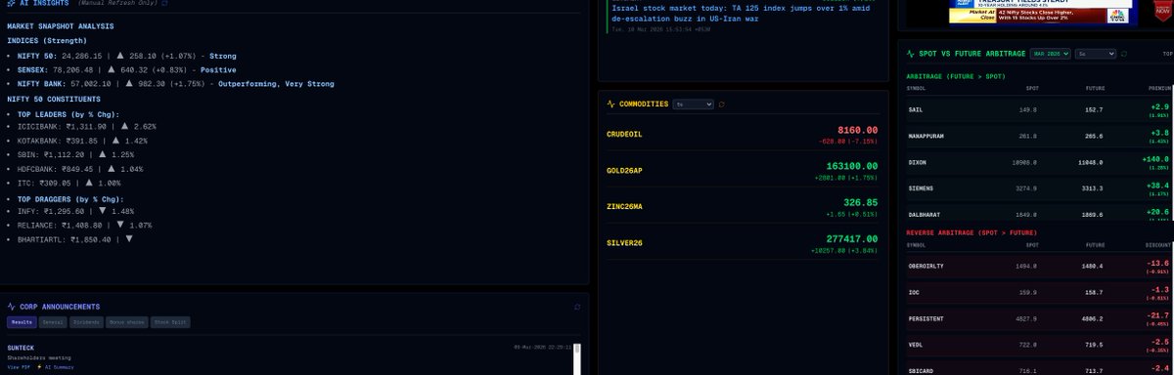Select the GOLD26AP commodity row
The height and width of the screenshot is (375, 1174).
[x=744, y=170]
